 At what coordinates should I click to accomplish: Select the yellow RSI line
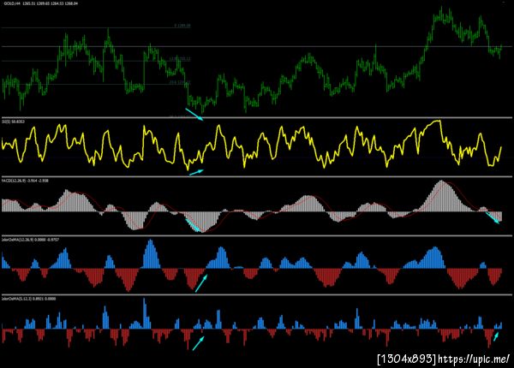tap(252, 145)
